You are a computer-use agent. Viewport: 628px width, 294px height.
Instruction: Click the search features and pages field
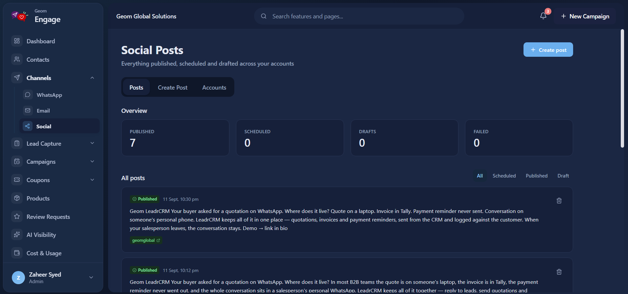click(x=359, y=16)
